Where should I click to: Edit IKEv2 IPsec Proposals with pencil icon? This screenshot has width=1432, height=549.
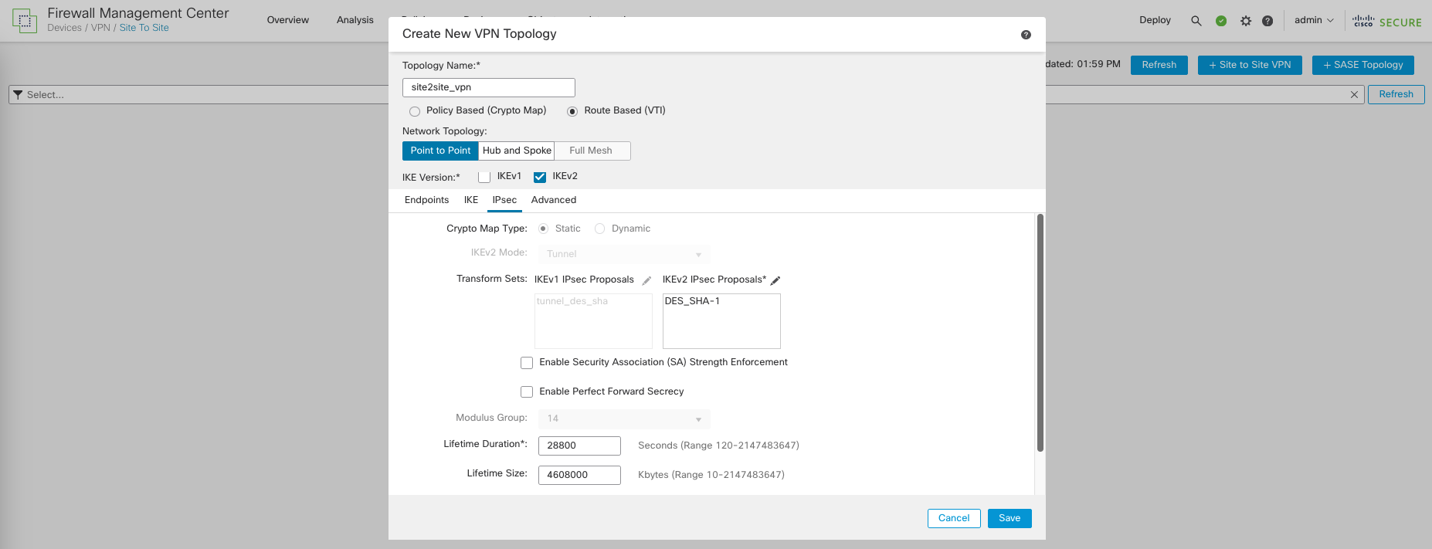tap(775, 280)
